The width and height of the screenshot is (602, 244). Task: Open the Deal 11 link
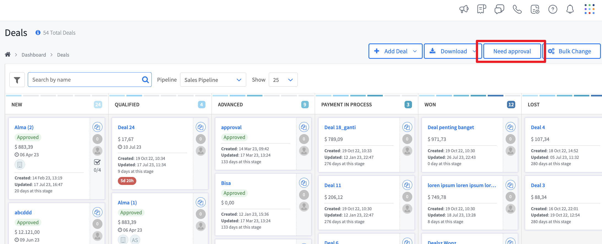pos(333,185)
